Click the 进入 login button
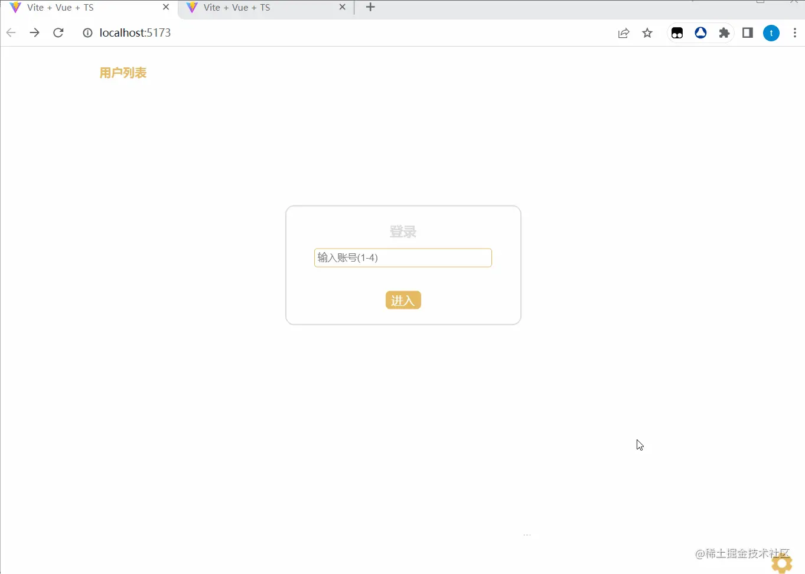The width and height of the screenshot is (805, 574). 403,300
